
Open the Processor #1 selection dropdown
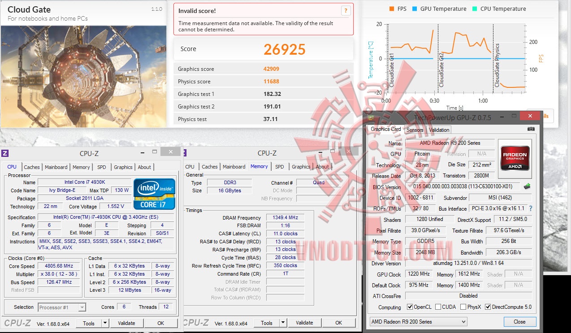61,307
